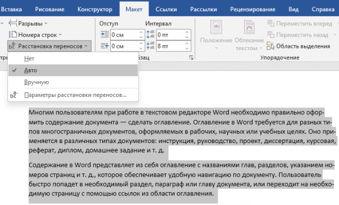Click Переместить вперед button
Image resolution: width=339 pixels, height=205 pixels.
(300, 23)
